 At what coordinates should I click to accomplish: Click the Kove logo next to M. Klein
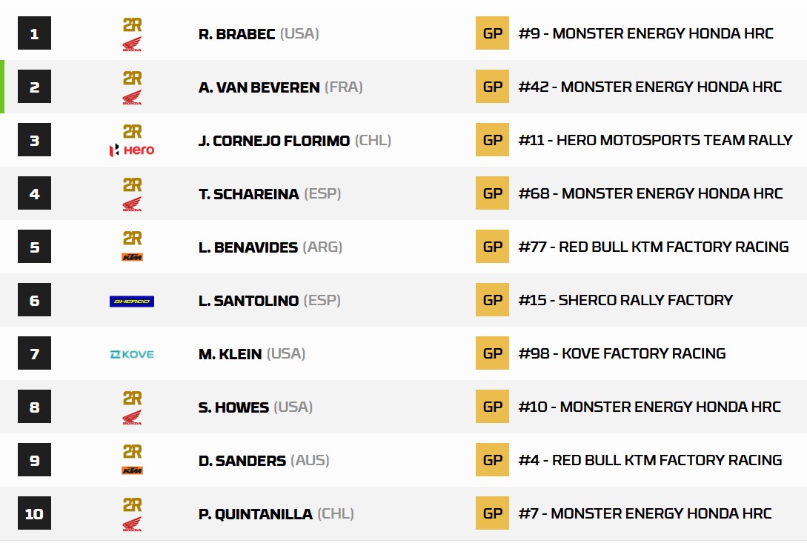tap(132, 354)
